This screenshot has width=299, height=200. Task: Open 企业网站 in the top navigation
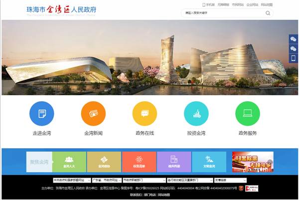pos(252,4)
